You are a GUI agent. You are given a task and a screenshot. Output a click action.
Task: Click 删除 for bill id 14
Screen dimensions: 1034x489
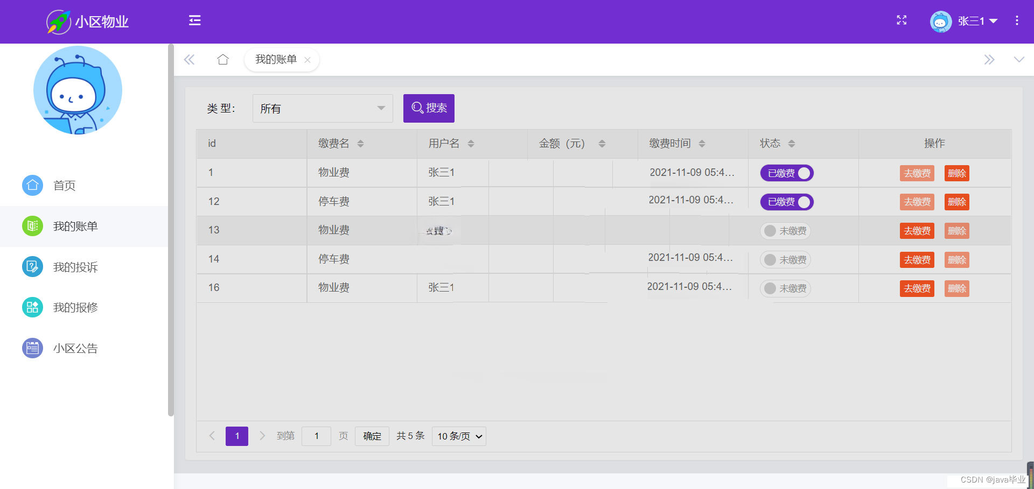957,260
